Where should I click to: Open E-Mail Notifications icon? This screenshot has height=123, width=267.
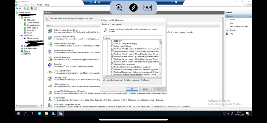click(50, 85)
